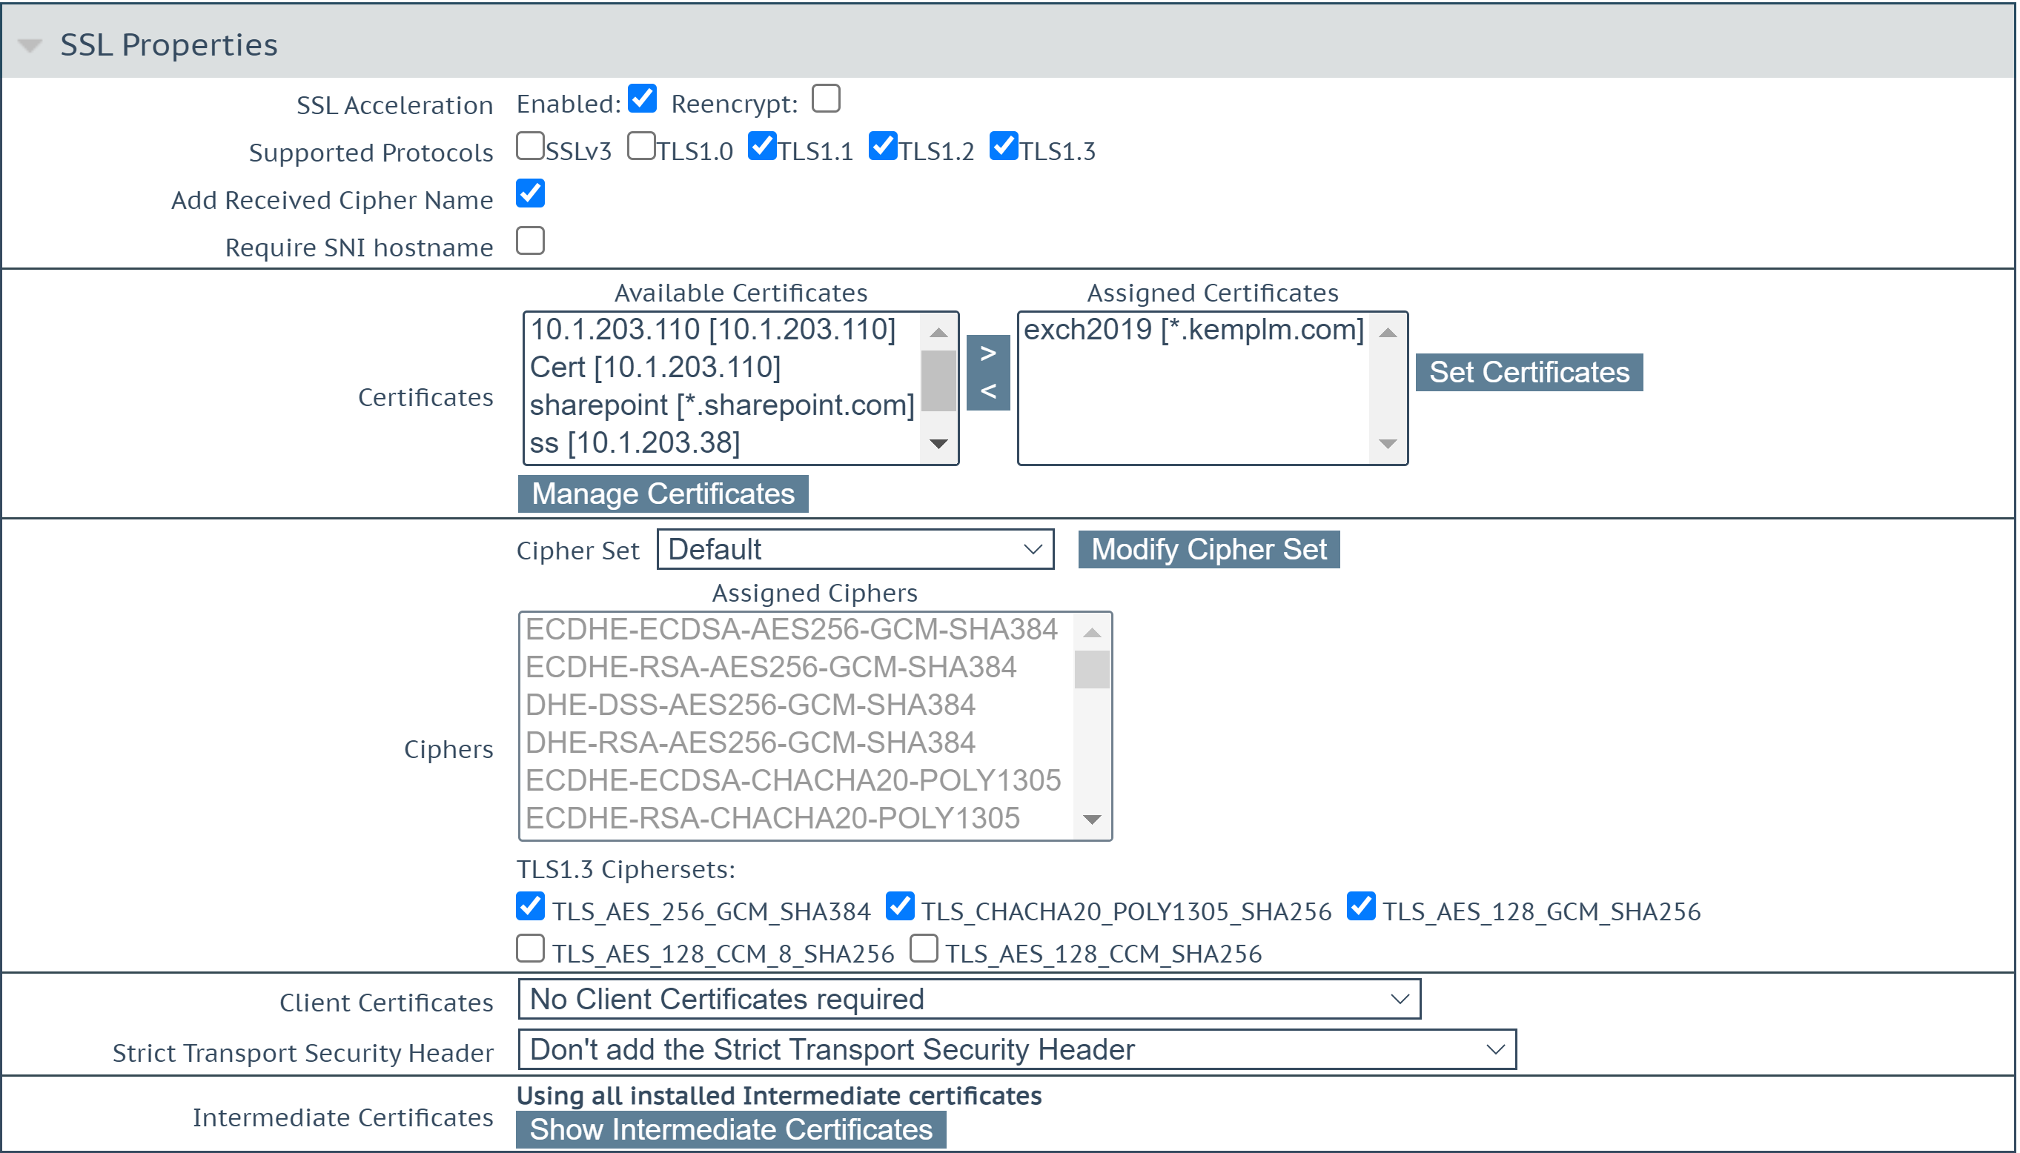
Task: Click the Modify Cipher Set button
Action: click(x=1209, y=550)
